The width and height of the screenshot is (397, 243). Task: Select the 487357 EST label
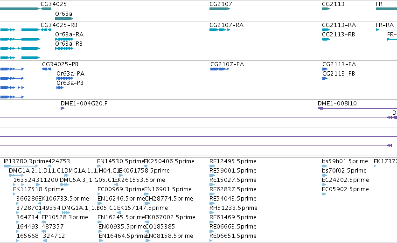[53, 227]
